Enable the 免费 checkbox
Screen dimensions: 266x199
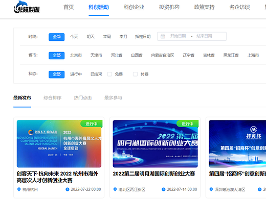(109, 74)
